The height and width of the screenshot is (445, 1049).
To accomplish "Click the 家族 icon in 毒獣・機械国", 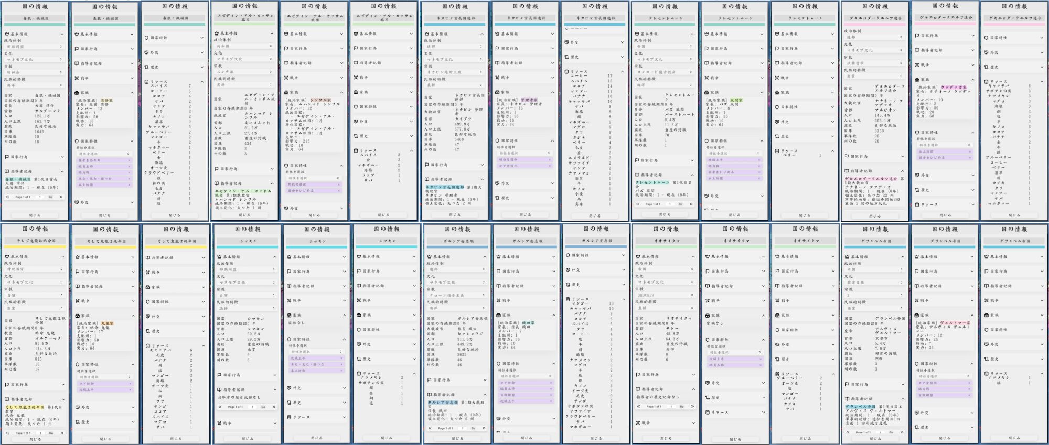I will pos(77,93).
